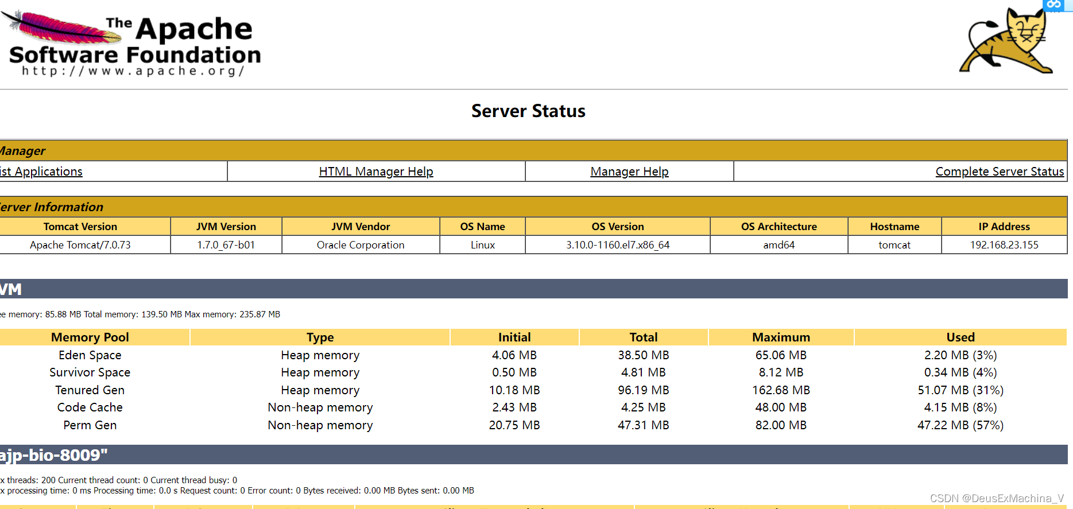Select the 1.7.0_67-b01 JVM version cell
1073x509 pixels.
point(226,245)
